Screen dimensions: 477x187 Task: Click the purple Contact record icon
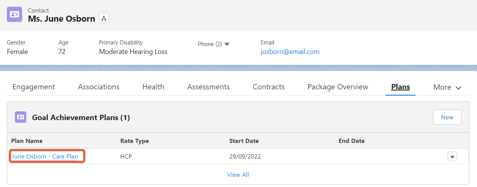(14, 14)
